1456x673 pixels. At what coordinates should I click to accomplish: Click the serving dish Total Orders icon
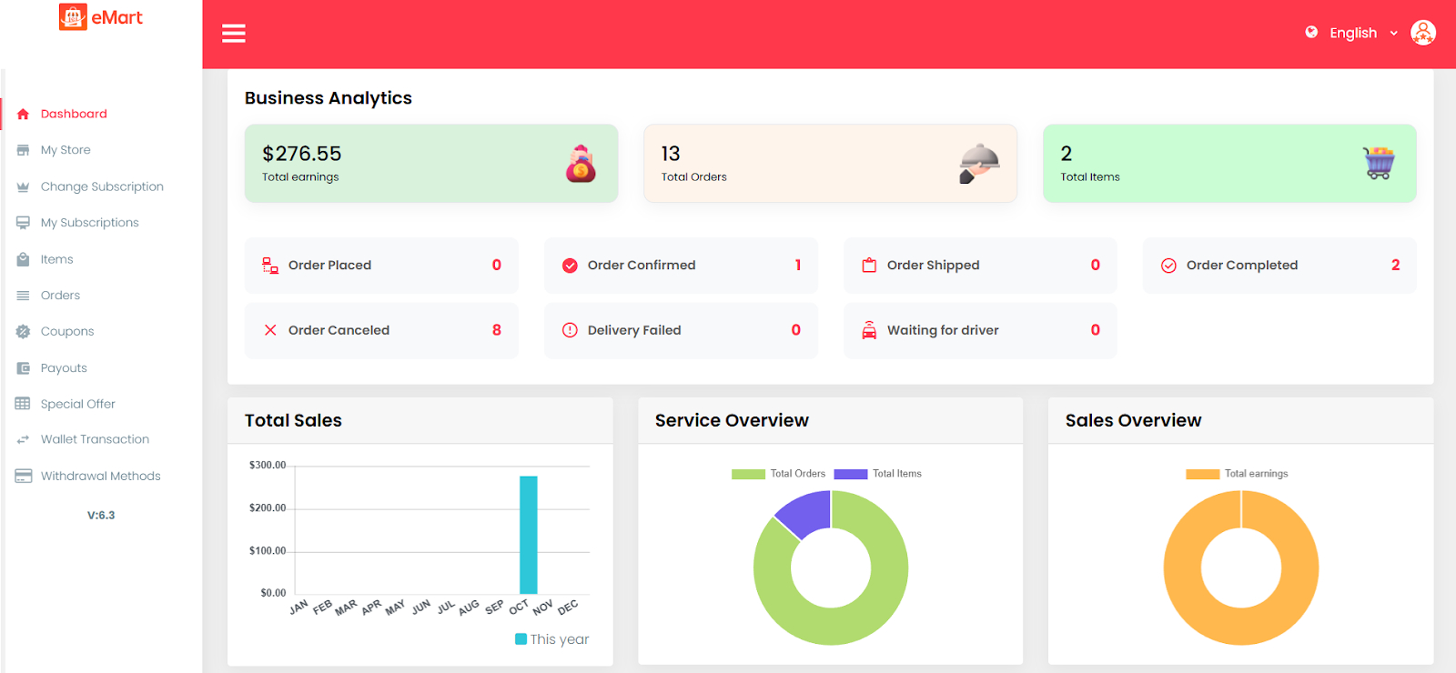pos(979,164)
